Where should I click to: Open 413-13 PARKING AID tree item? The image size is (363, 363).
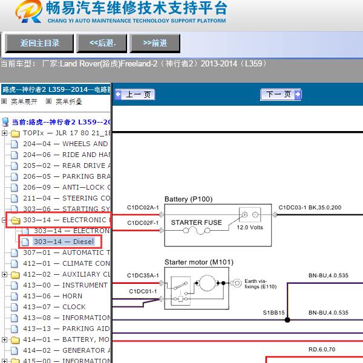pyautogui.click(x=67, y=329)
